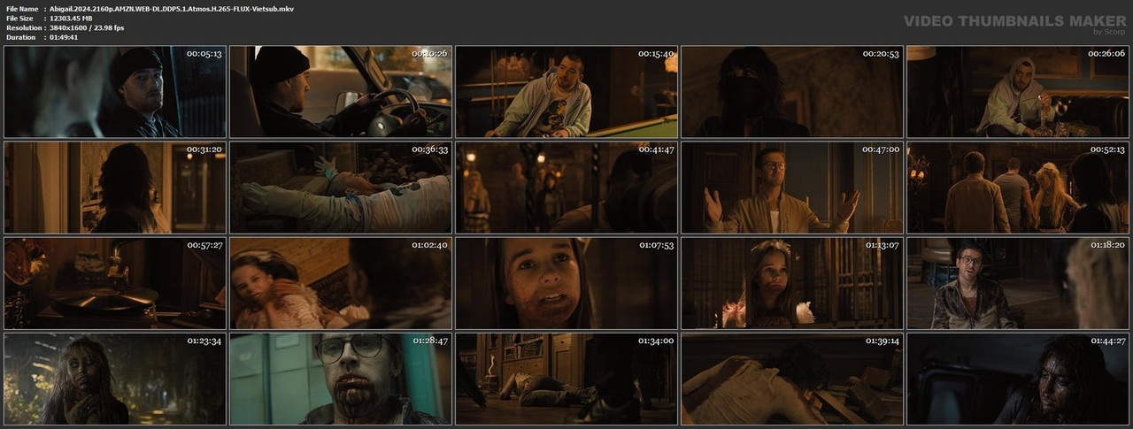
Task: Select the thumbnail timestamped 01:02:40
Action: pos(341,283)
